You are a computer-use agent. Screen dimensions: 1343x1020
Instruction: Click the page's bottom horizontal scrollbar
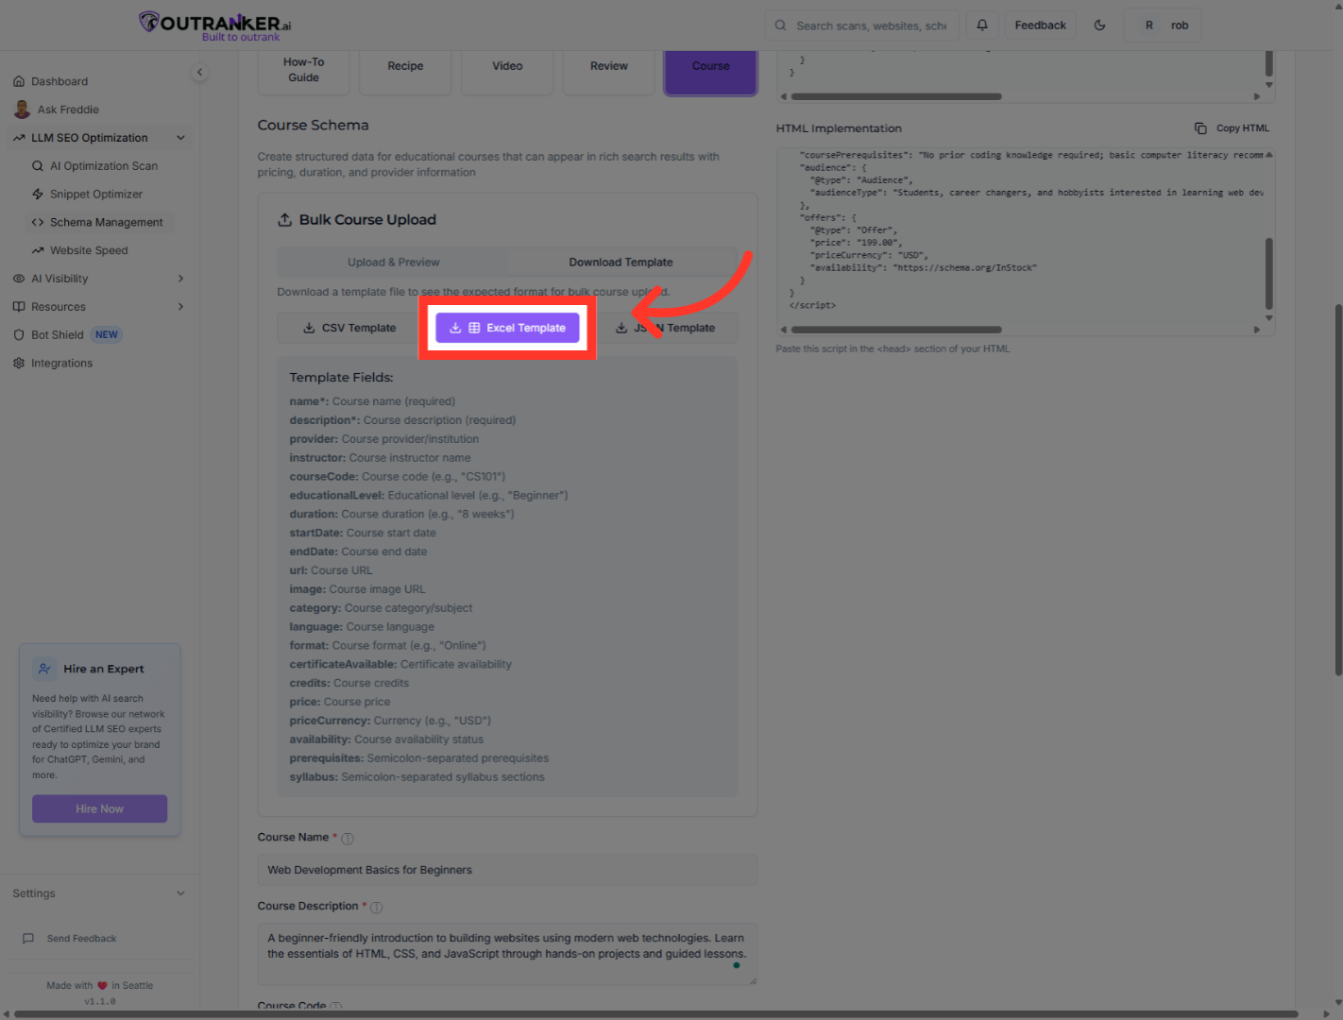point(656,1015)
